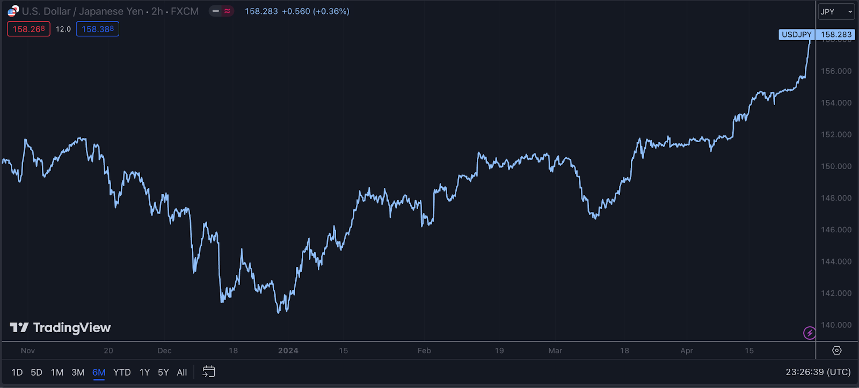This screenshot has height=388, width=859.
Task: Click the Apr label on time axis
Action: click(x=687, y=350)
